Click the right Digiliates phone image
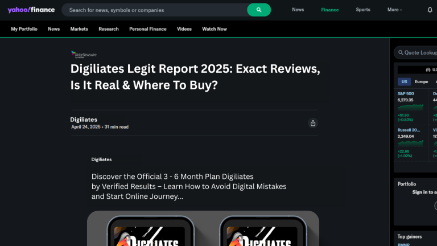 (263, 231)
